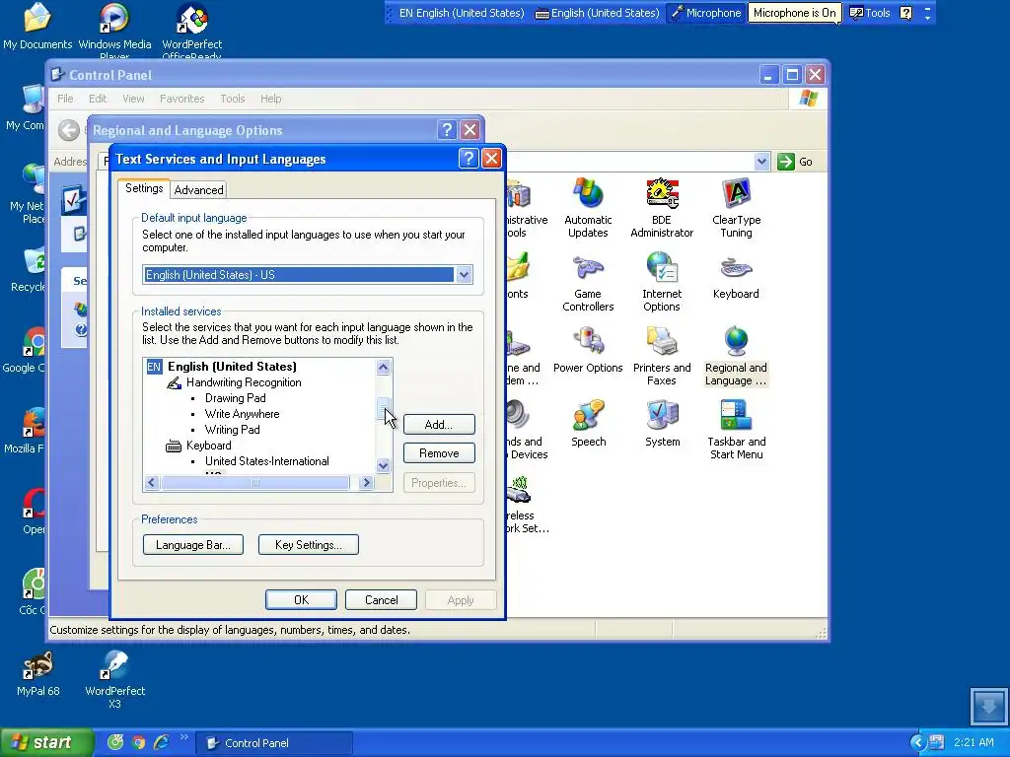Click the Key Settings... button

click(x=309, y=544)
